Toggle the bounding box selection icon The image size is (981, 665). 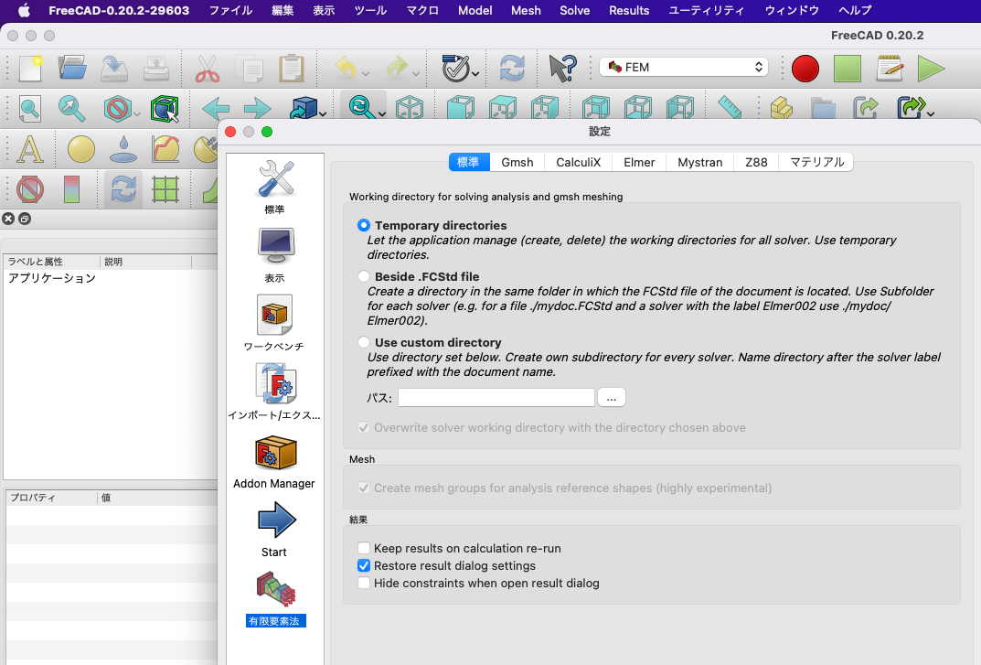[x=165, y=109]
